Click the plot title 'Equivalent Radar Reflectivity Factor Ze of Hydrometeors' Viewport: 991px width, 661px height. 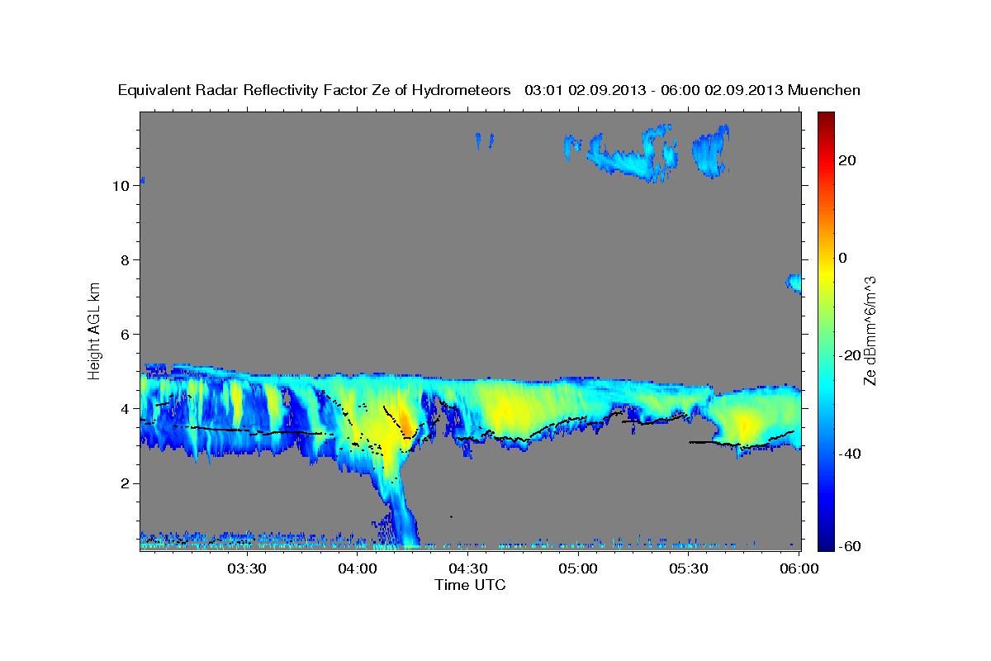(x=314, y=90)
